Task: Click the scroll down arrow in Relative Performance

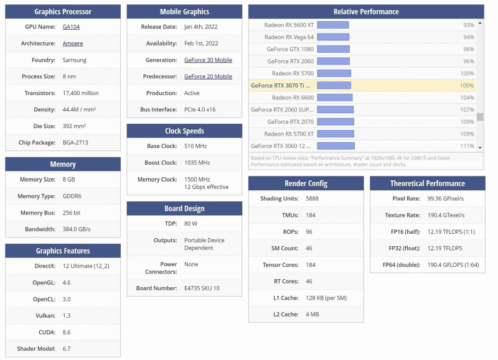Action: click(x=480, y=147)
